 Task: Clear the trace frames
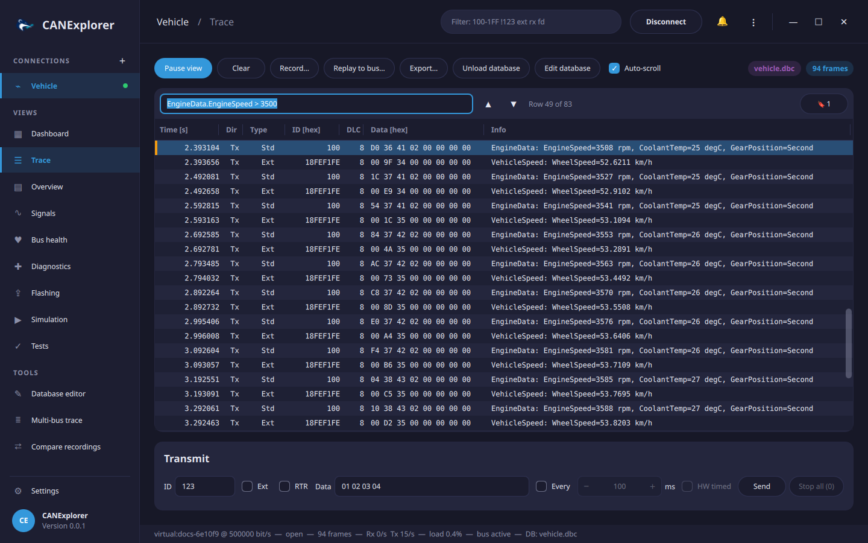point(241,68)
